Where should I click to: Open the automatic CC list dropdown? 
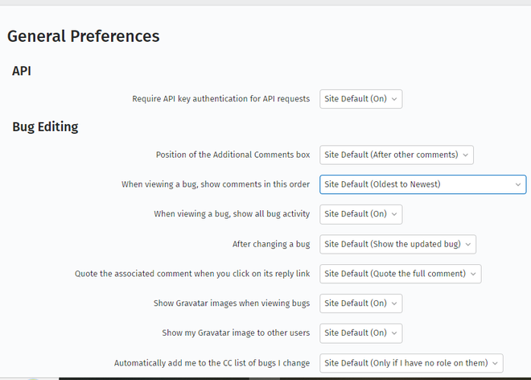pos(411,363)
